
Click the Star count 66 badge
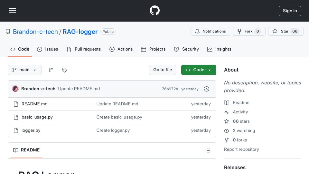coord(295,31)
